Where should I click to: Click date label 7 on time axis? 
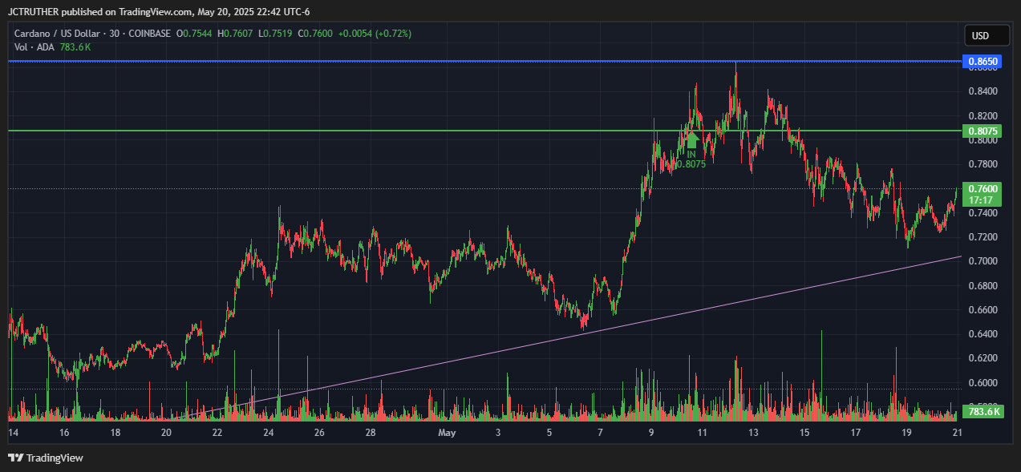click(x=600, y=433)
